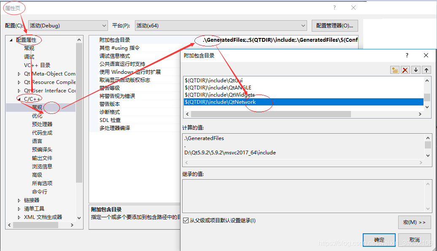The image size is (437, 251).
Task: Select 代码生成 tree item
Action: [x=42, y=133]
